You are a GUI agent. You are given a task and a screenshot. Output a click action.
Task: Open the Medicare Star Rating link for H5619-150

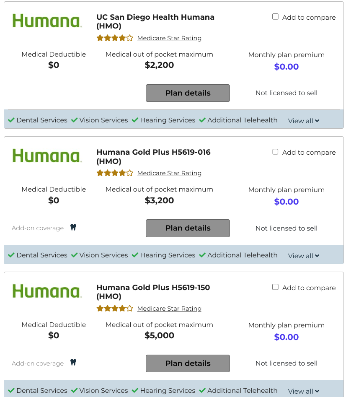coord(169,309)
